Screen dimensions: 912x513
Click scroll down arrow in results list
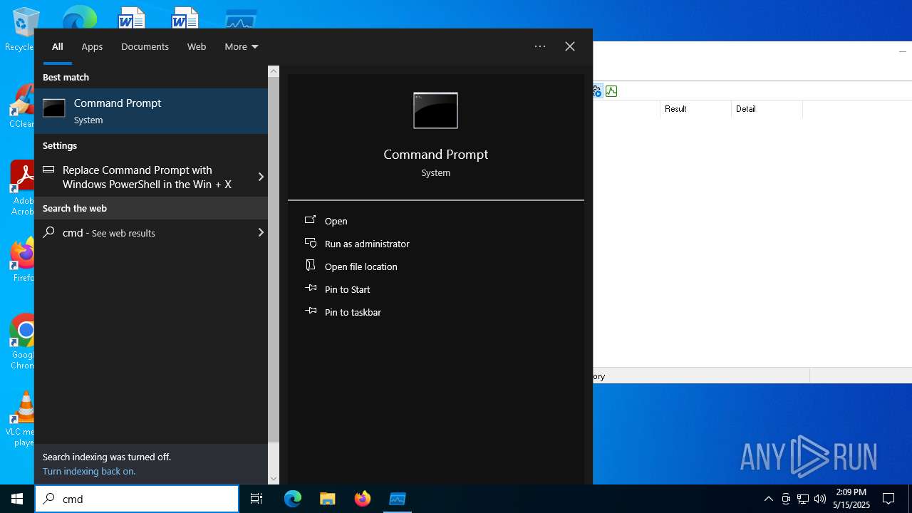[274, 479]
